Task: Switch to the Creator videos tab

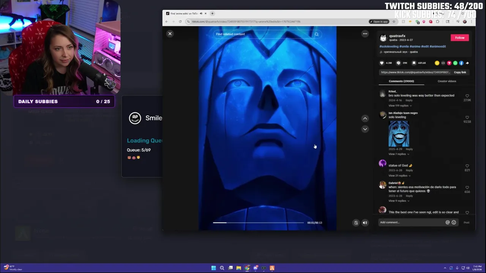Action: [x=447, y=81]
